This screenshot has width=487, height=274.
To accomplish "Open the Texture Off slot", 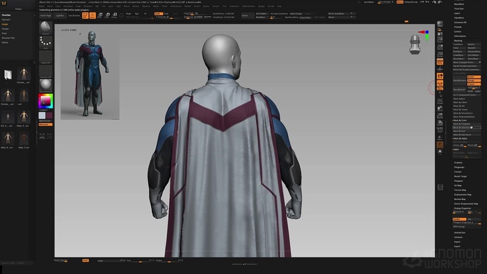I will point(46,71).
